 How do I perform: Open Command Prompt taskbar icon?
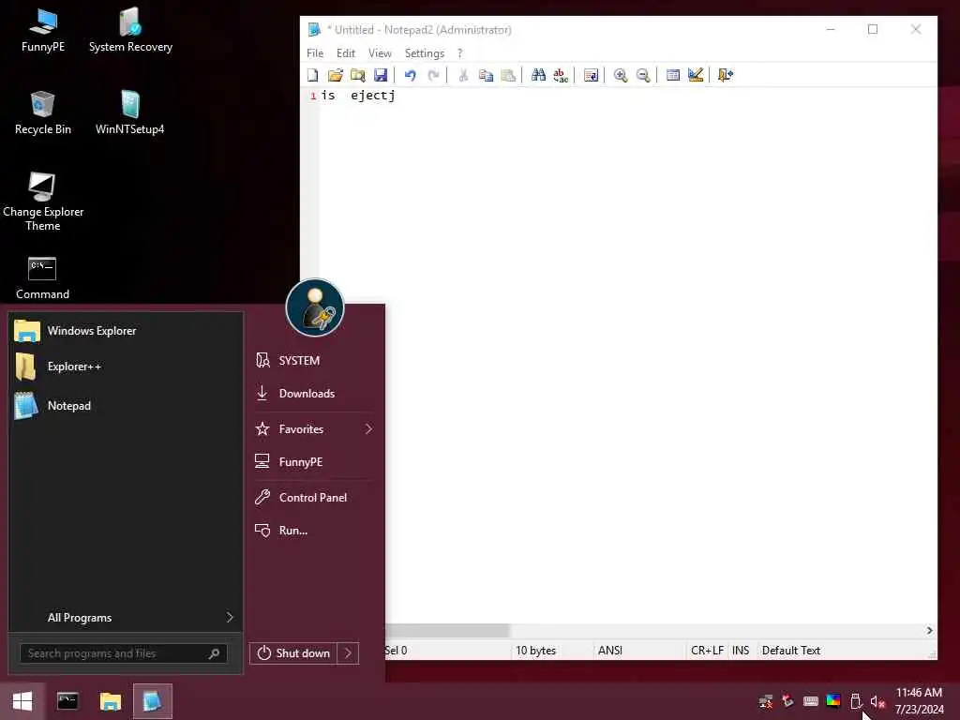[x=67, y=701]
